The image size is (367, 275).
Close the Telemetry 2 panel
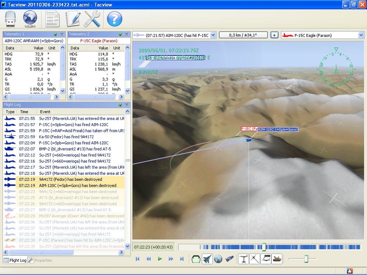click(127, 34)
